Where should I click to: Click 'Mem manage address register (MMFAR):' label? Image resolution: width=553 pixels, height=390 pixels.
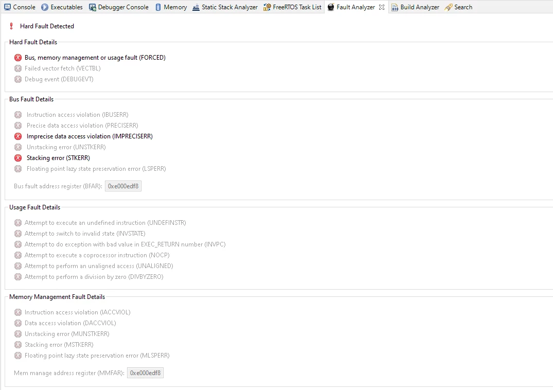coord(69,373)
